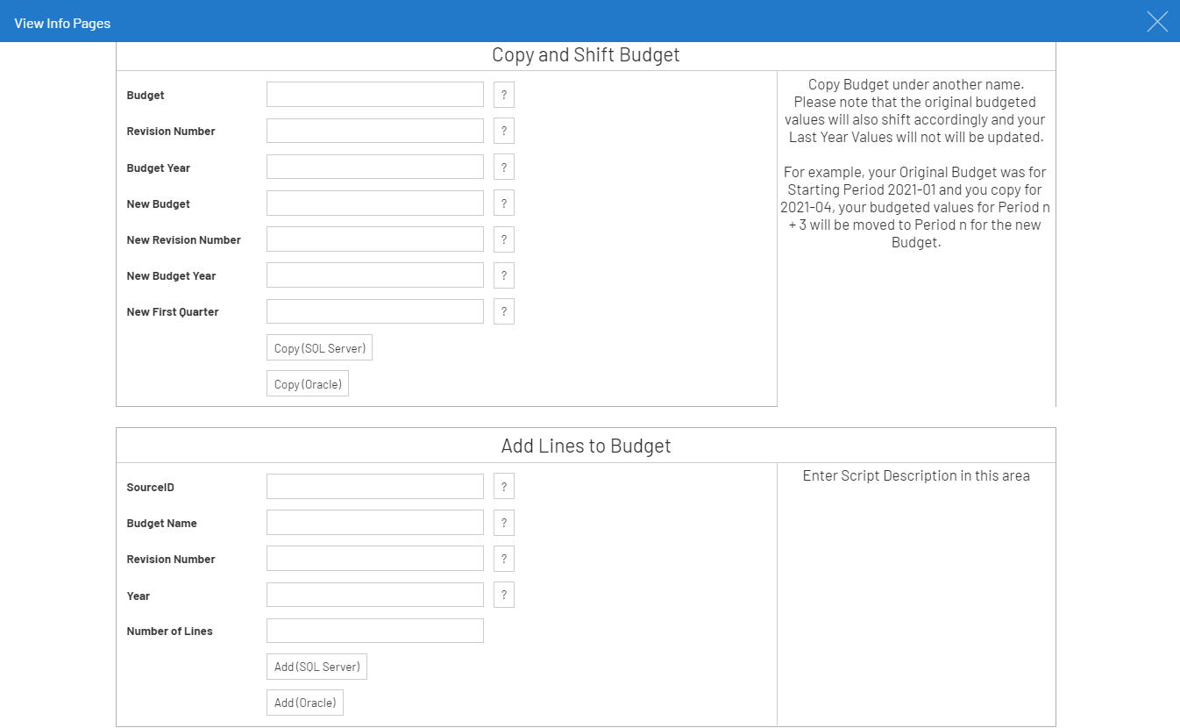Focus the New Budget Year input

(374, 275)
